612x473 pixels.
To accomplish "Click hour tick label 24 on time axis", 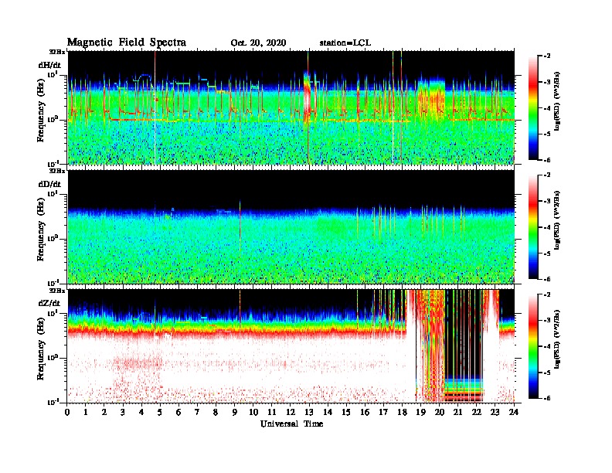I will 514,413.
